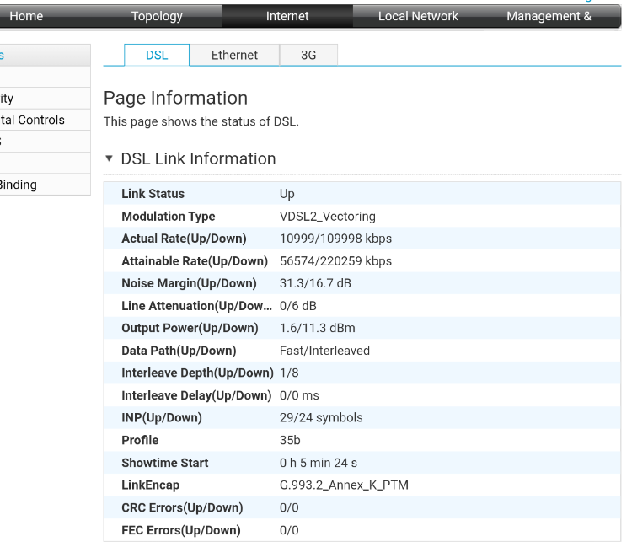Select the FEC Errors 0/0 value
The width and height of the screenshot is (632, 547).
point(289,530)
